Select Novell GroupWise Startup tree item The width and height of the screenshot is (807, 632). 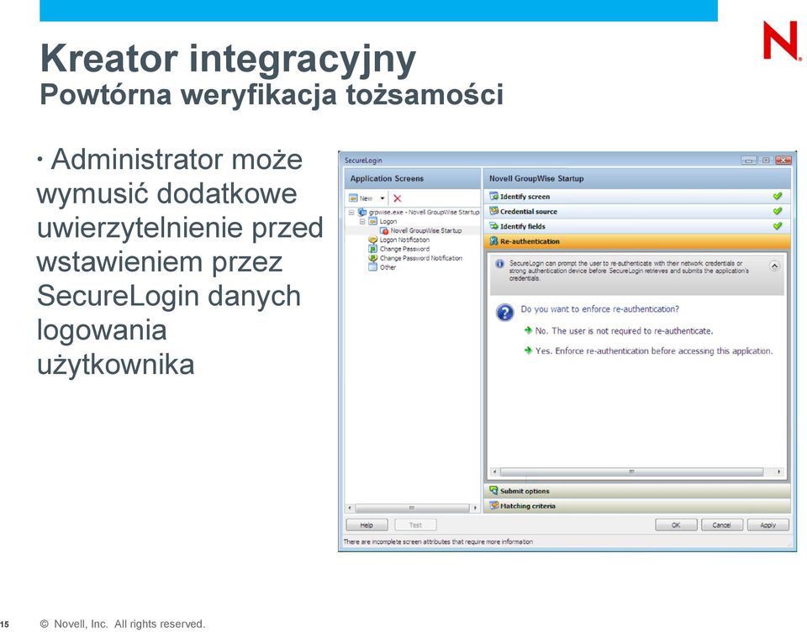click(425, 230)
